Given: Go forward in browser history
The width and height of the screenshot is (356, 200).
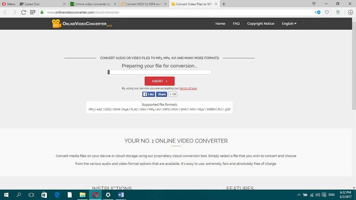Looking at the screenshot, I should point(15,12).
